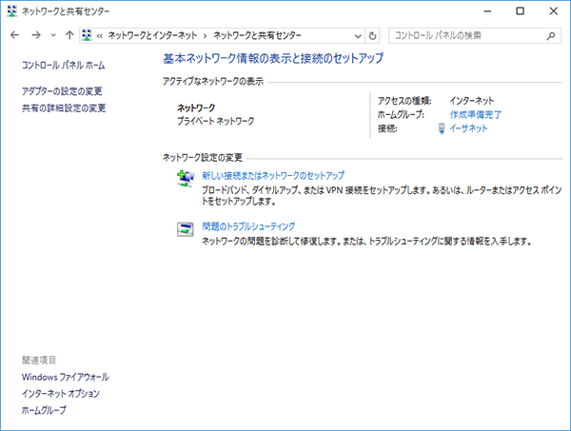Expand the address bar history dropdown

[356, 35]
